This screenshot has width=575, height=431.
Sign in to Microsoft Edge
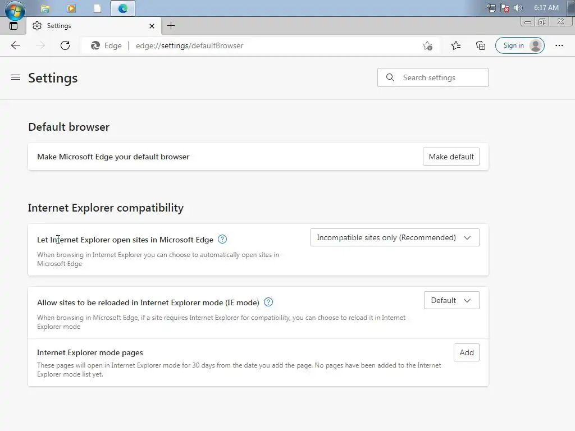click(519, 45)
